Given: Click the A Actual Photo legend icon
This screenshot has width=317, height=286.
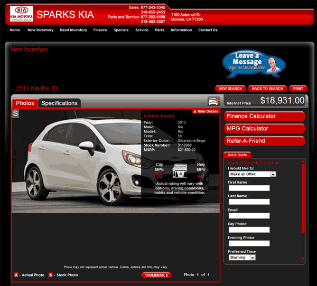Looking at the screenshot, I should click(16, 275).
